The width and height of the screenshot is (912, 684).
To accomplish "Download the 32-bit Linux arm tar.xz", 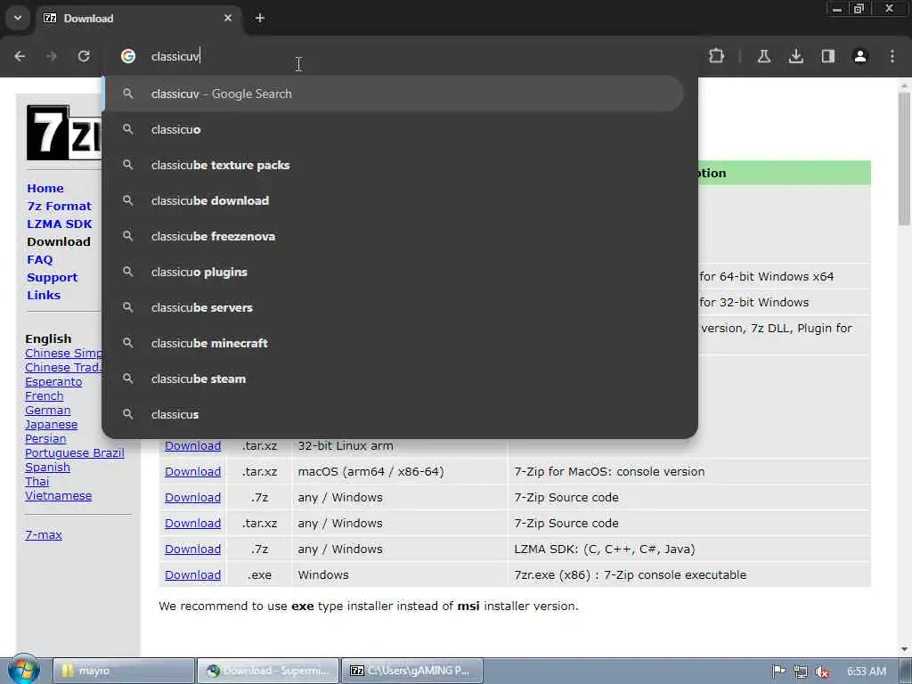I will pyautogui.click(x=192, y=445).
